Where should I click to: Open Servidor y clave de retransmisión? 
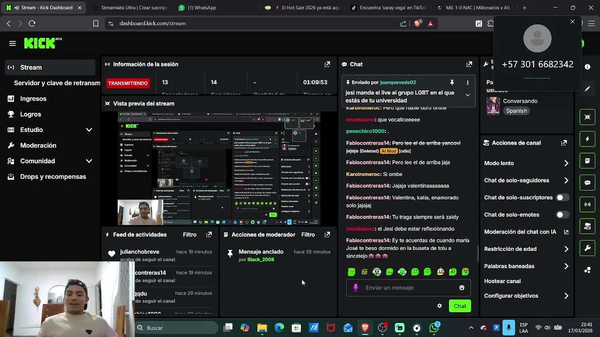click(57, 83)
